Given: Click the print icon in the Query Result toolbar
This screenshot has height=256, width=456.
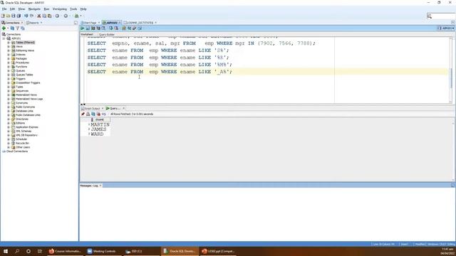Looking at the screenshot, I should (88, 114).
